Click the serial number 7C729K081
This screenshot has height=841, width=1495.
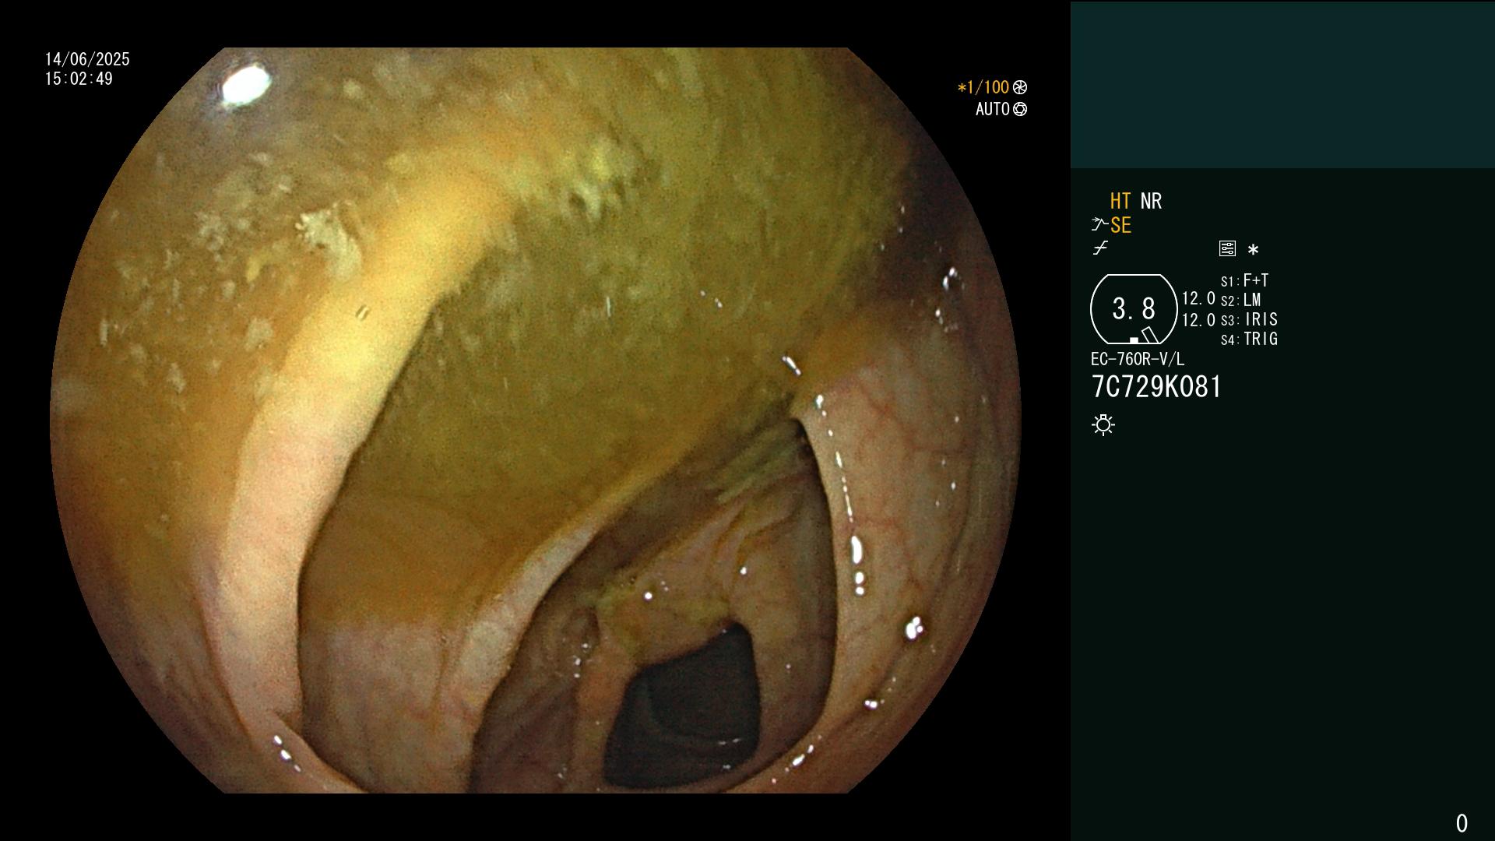1156,386
